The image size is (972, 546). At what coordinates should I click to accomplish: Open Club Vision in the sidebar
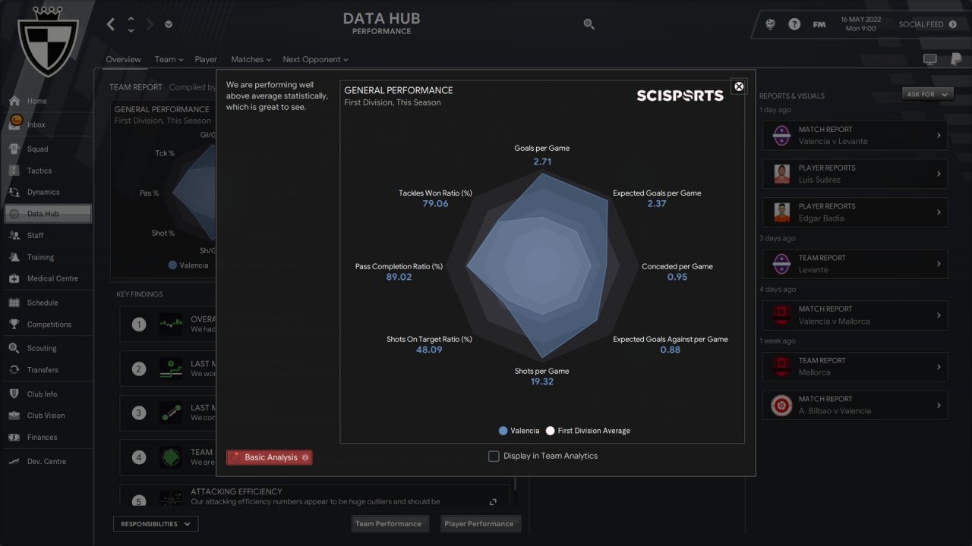tap(47, 416)
